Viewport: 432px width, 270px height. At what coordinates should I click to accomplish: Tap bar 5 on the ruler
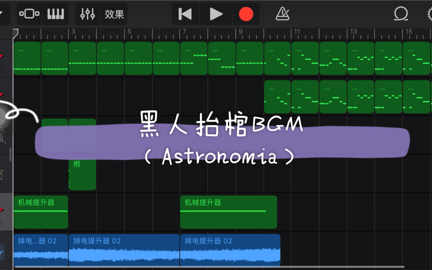tap(129, 32)
